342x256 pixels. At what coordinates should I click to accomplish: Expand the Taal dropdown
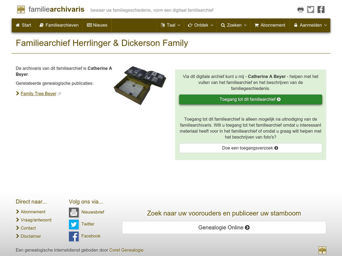tap(169, 25)
